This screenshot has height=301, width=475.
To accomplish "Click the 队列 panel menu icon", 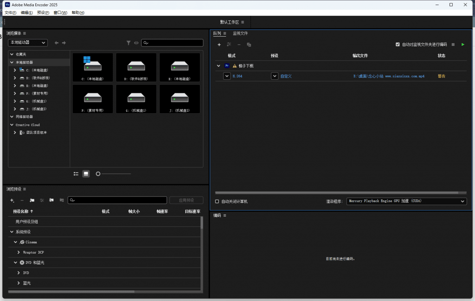I will (x=225, y=33).
